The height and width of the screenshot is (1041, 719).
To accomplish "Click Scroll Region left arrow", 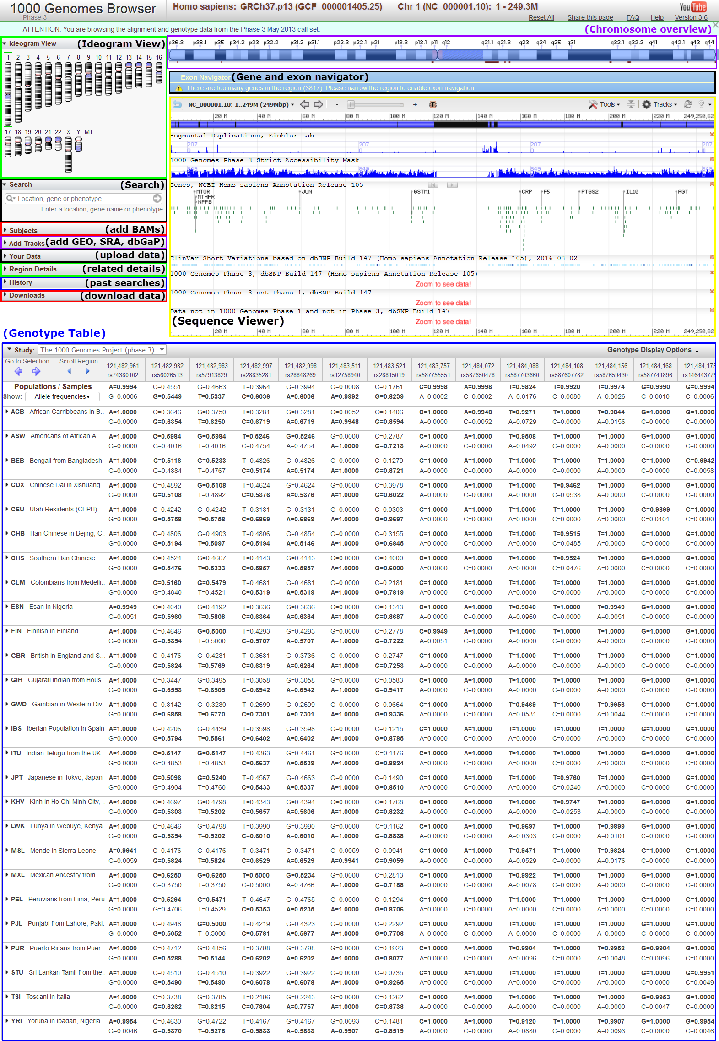I will pyautogui.click(x=69, y=371).
